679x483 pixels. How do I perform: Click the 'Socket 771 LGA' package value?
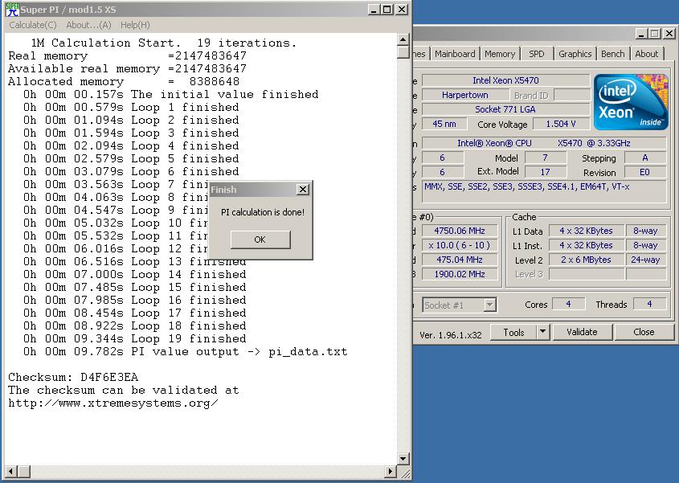(505, 109)
